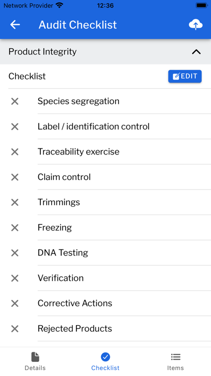Toggle the status mark for Verification
Image resolution: width=211 pixels, height=376 pixels.
tap(15, 278)
